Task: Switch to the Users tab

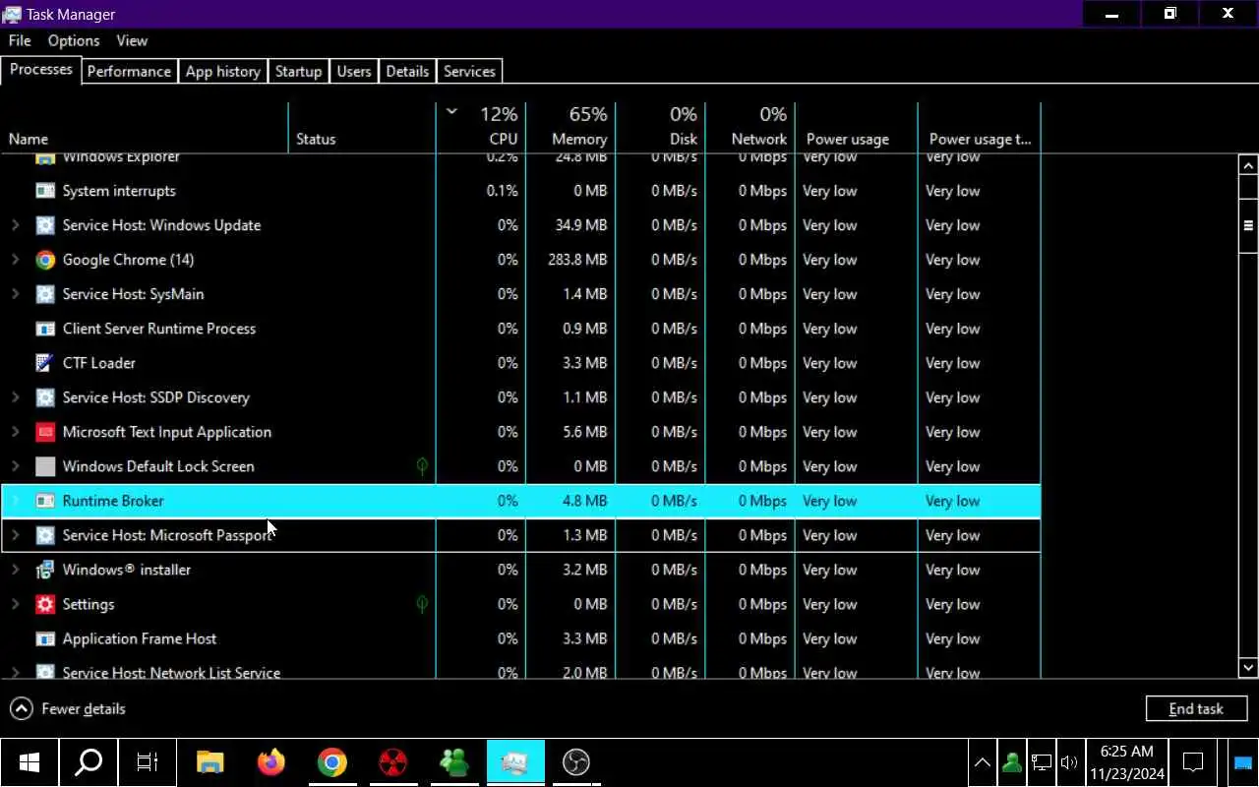Action: click(x=354, y=71)
